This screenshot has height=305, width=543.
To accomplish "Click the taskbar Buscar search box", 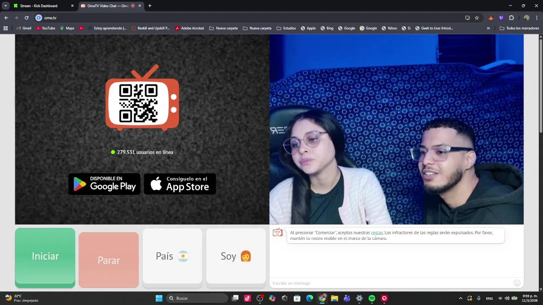I will point(197,298).
